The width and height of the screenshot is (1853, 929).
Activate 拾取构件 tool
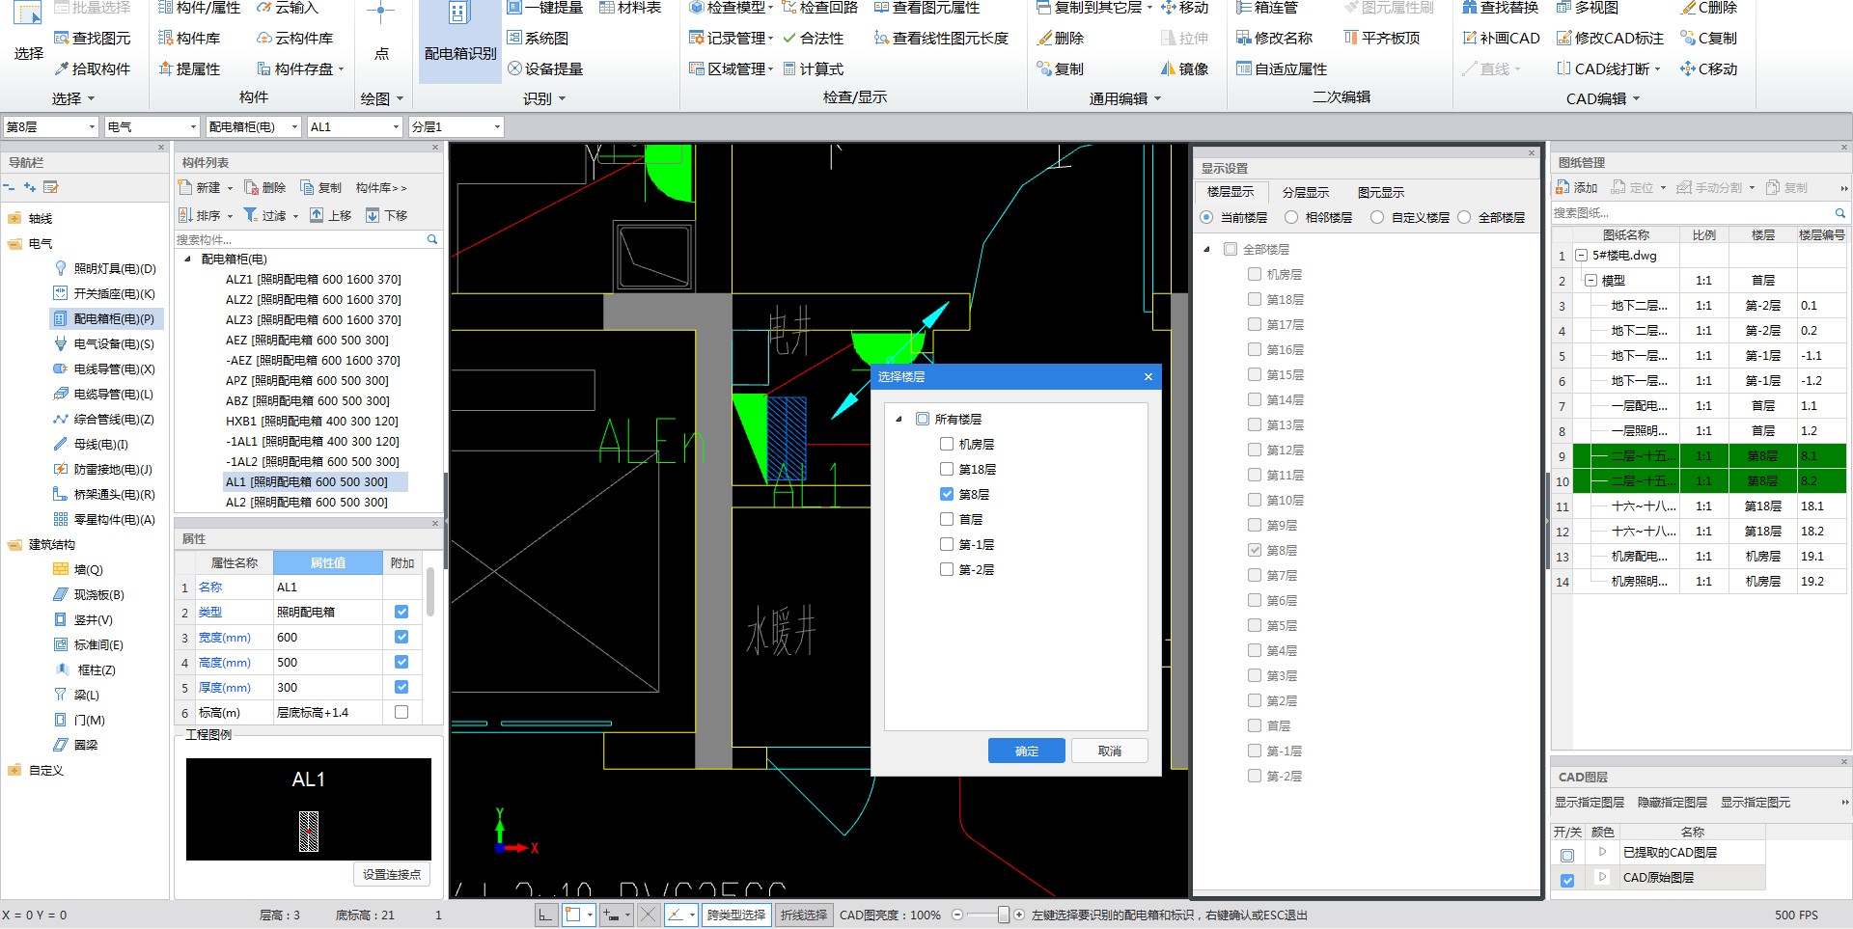pyautogui.click(x=93, y=68)
